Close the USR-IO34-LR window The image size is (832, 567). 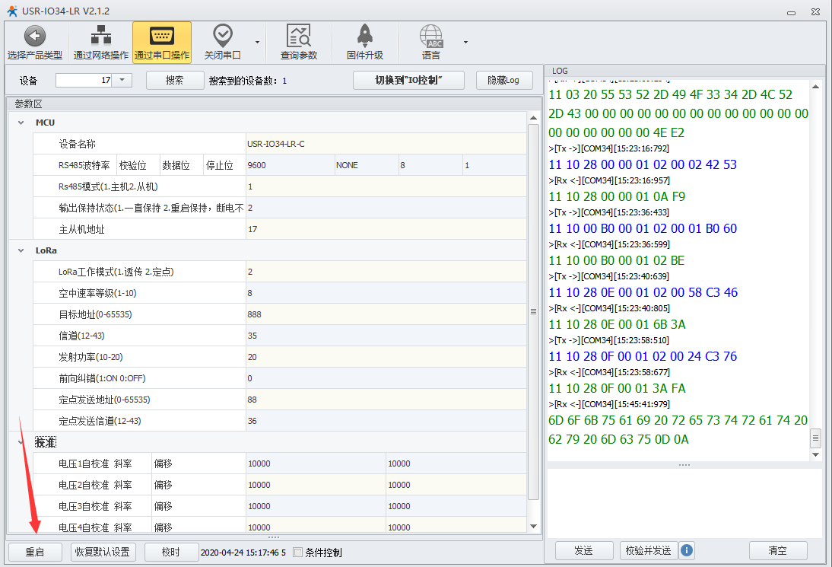pos(815,11)
